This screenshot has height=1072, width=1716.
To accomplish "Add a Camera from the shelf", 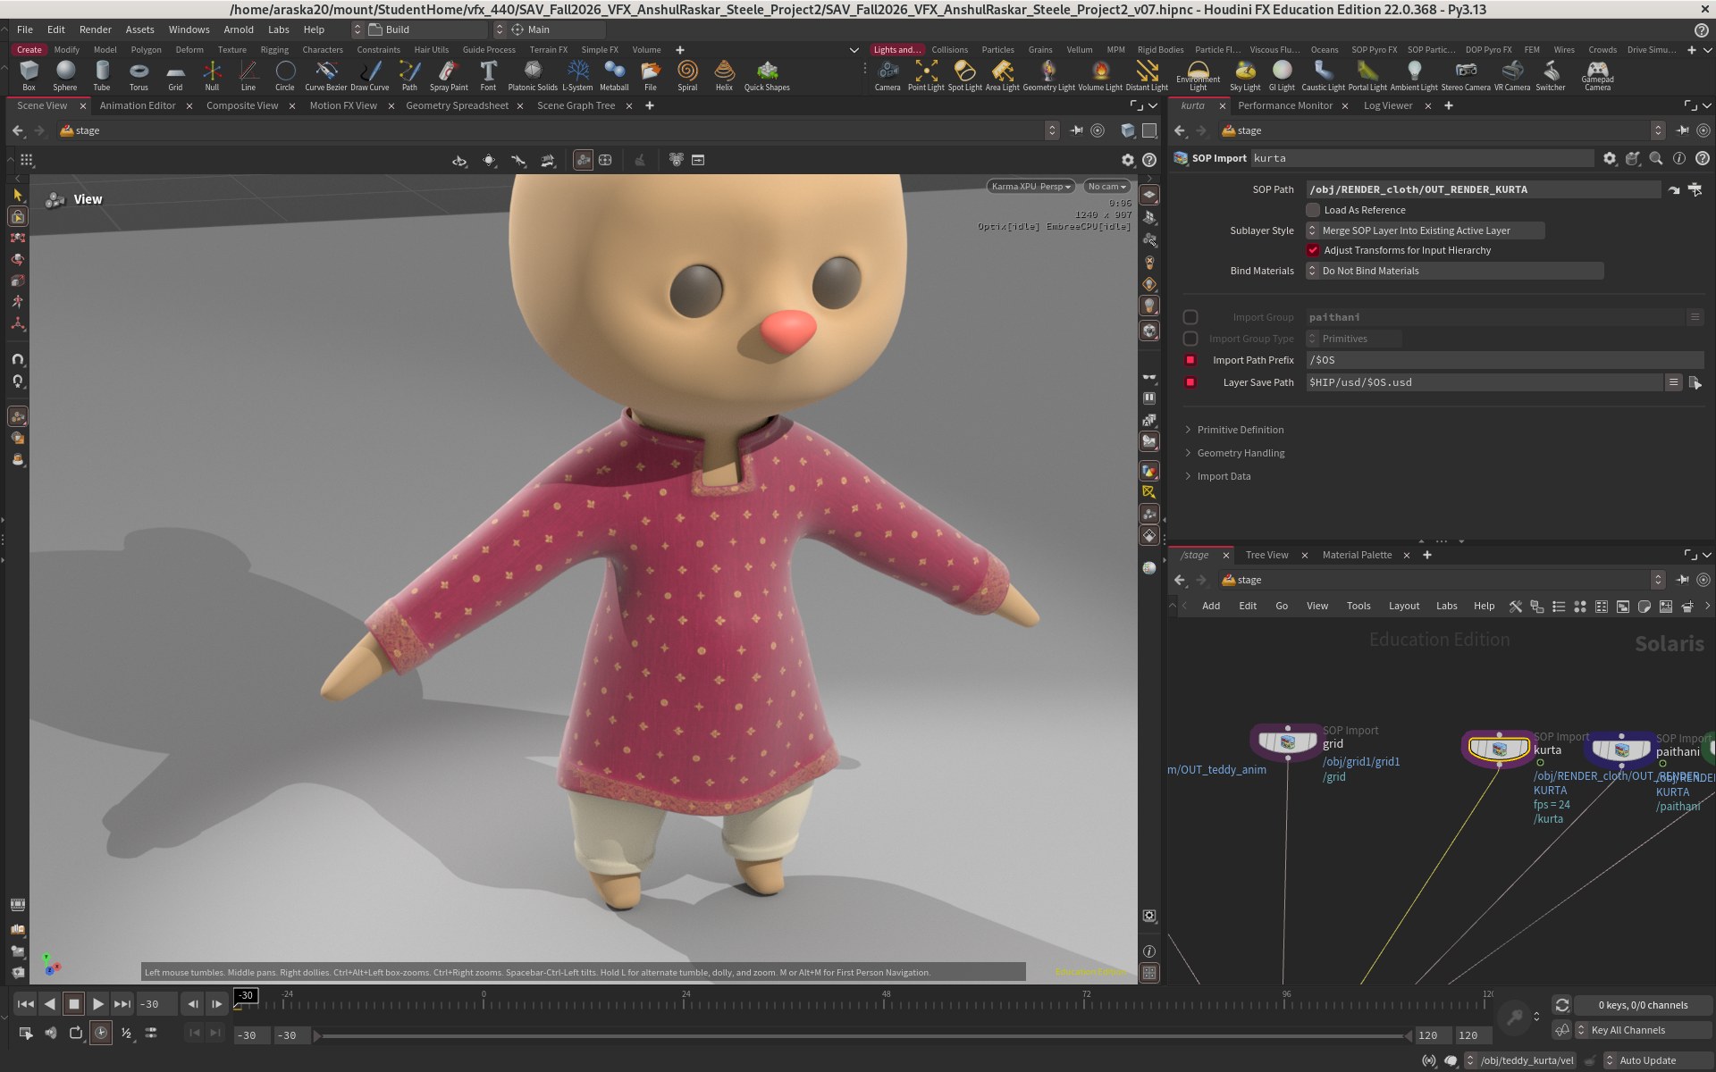I will click(x=887, y=75).
